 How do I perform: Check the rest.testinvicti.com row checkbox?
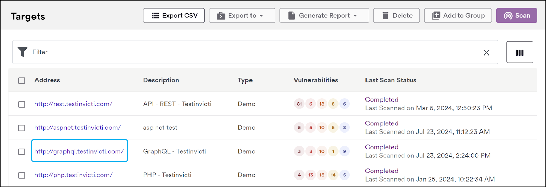point(22,104)
